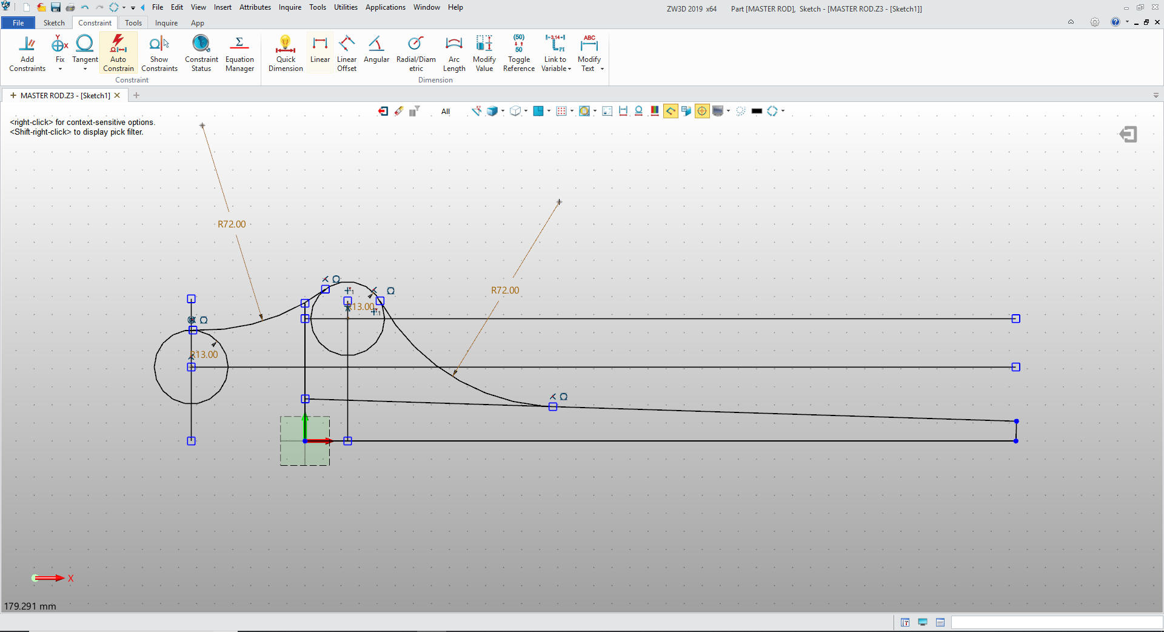Click the blue File button
Image resolution: width=1164 pixels, height=632 pixels.
pyautogui.click(x=18, y=23)
